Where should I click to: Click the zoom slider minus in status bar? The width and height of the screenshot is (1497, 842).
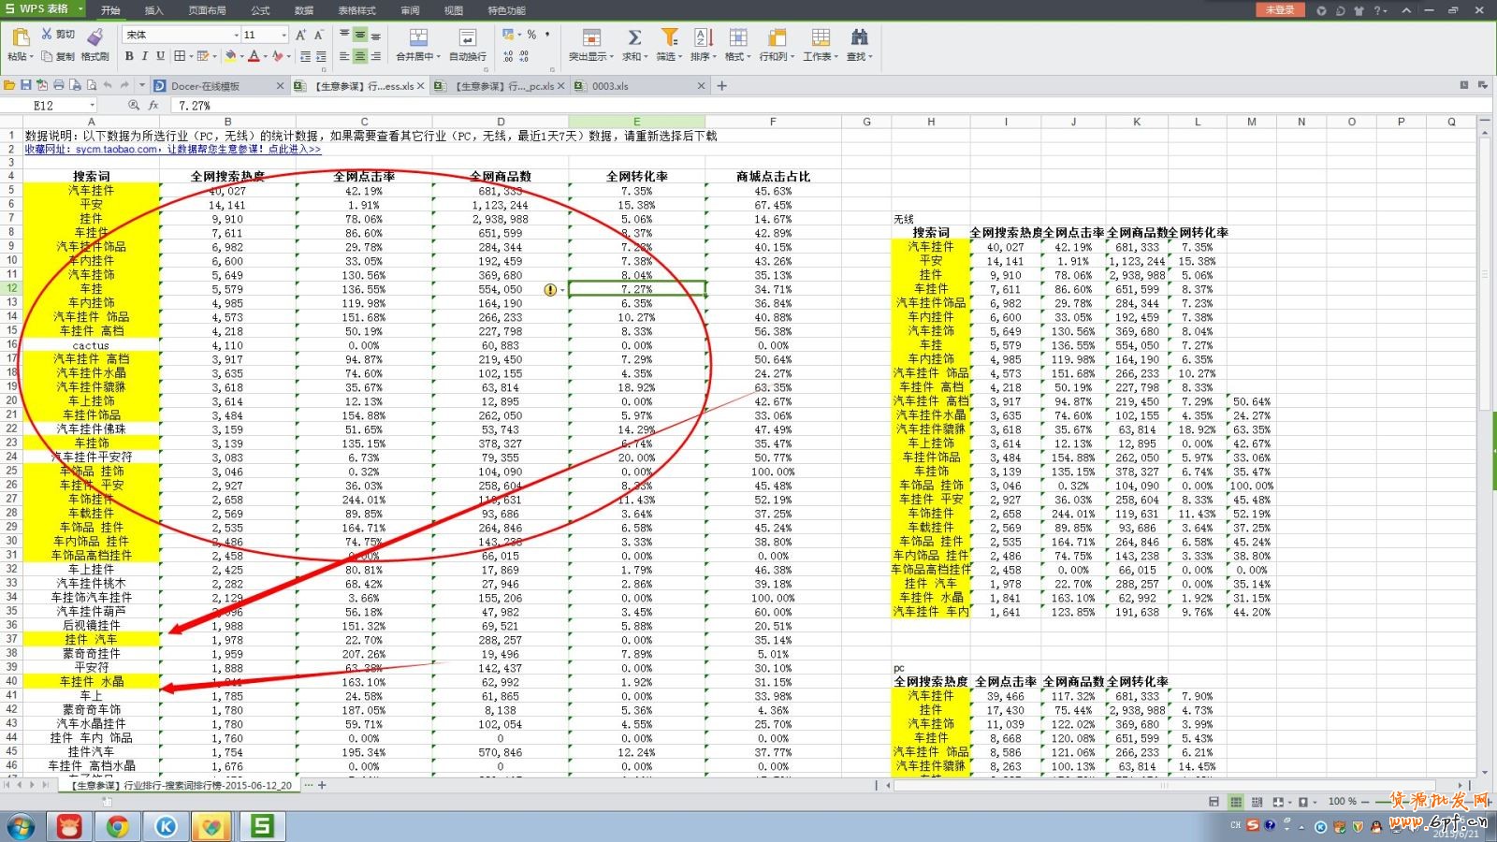pos(1365,802)
